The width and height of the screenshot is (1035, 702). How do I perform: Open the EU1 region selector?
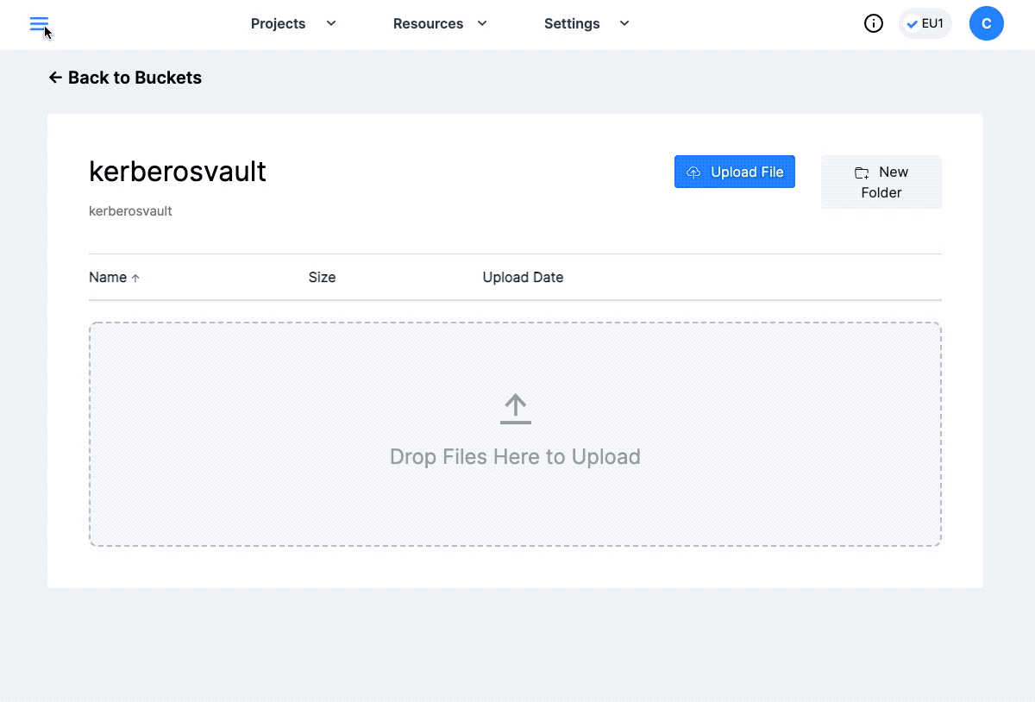click(925, 23)
